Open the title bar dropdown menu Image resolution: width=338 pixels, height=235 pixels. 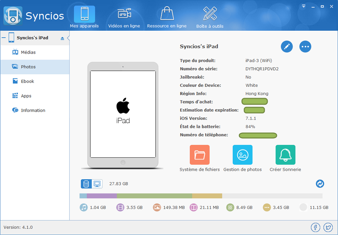tap(304, 6)
